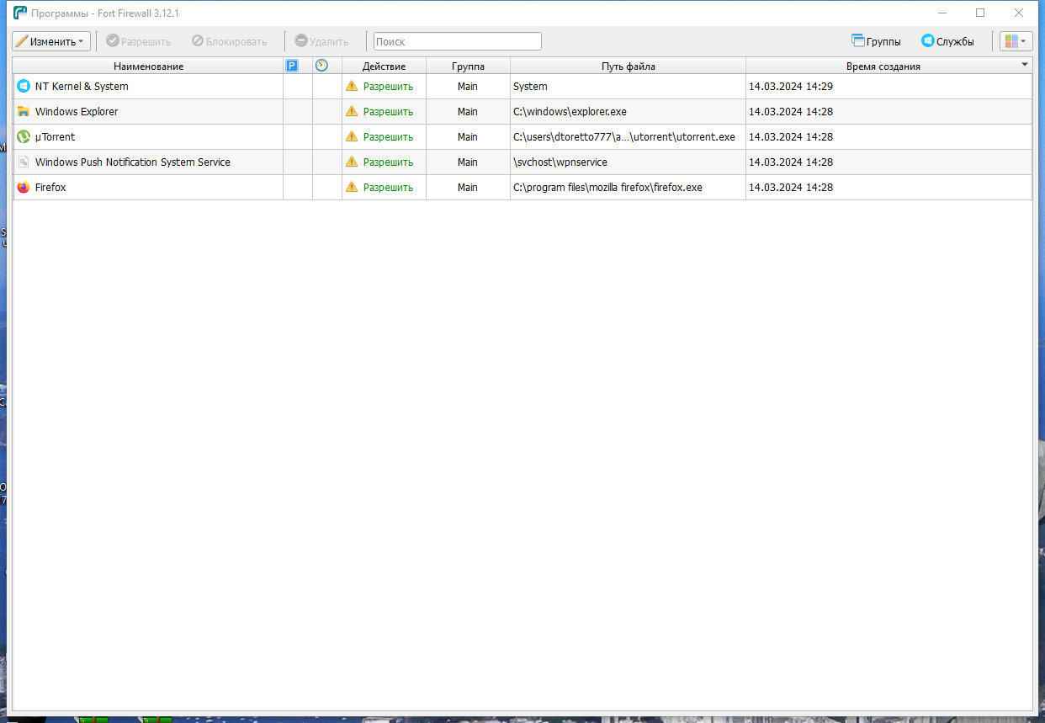Screen dimensions: 1045x723
Task: Click Разрешить action in µTorrent row
Action: 388,137
